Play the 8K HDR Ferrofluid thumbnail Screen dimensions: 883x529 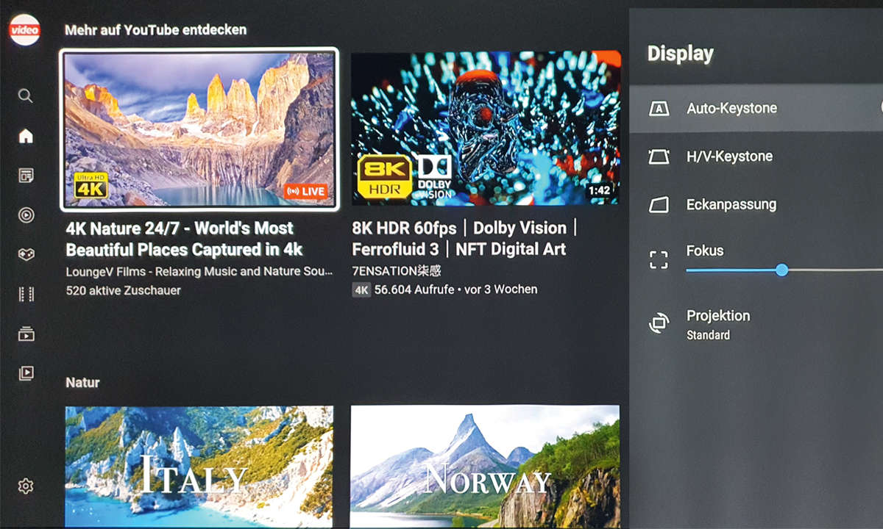coord(486,128)
